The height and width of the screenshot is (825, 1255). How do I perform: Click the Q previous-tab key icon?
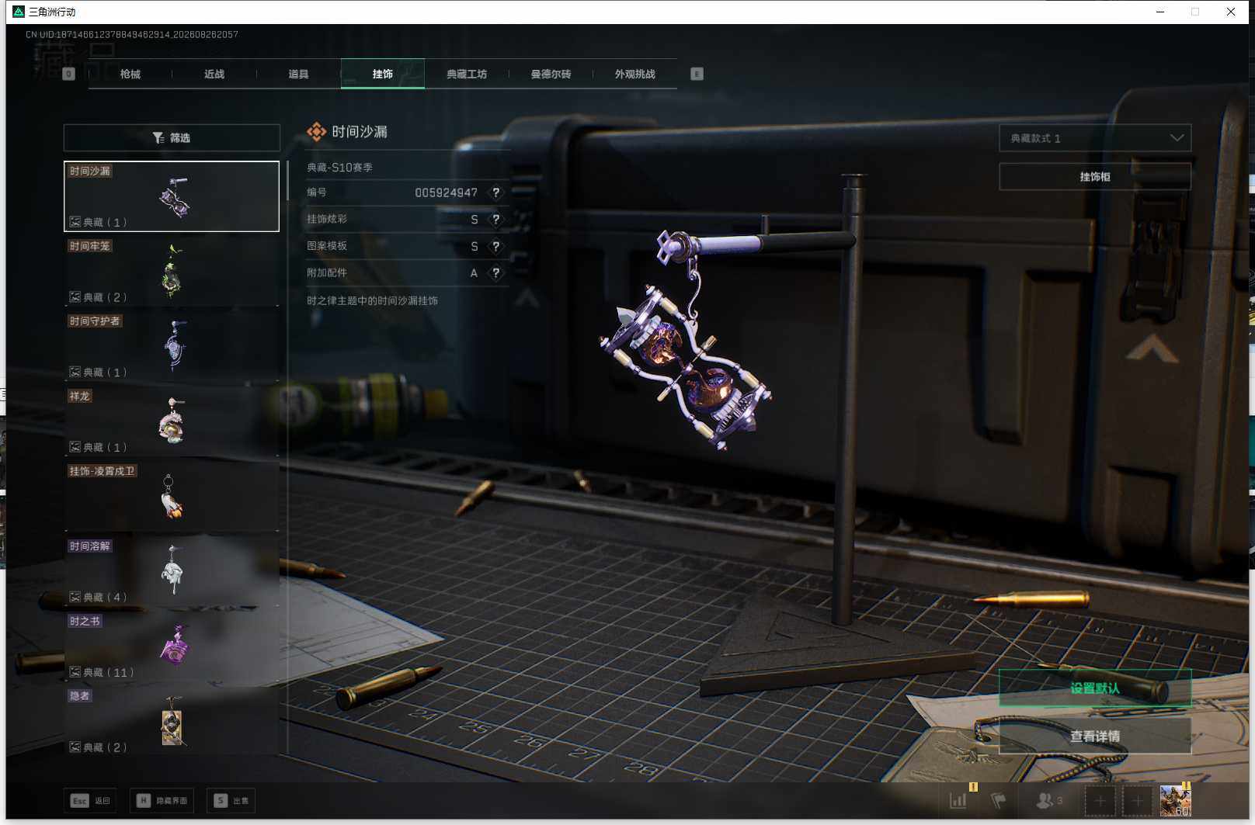[x=69, y=74]
